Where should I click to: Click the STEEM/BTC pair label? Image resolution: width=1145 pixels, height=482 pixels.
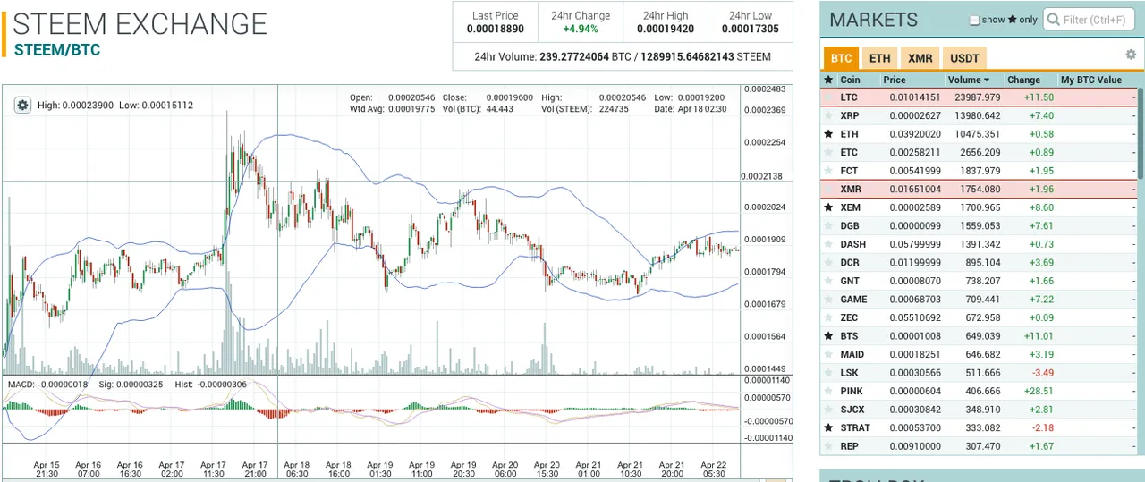(x=57, y=50)
